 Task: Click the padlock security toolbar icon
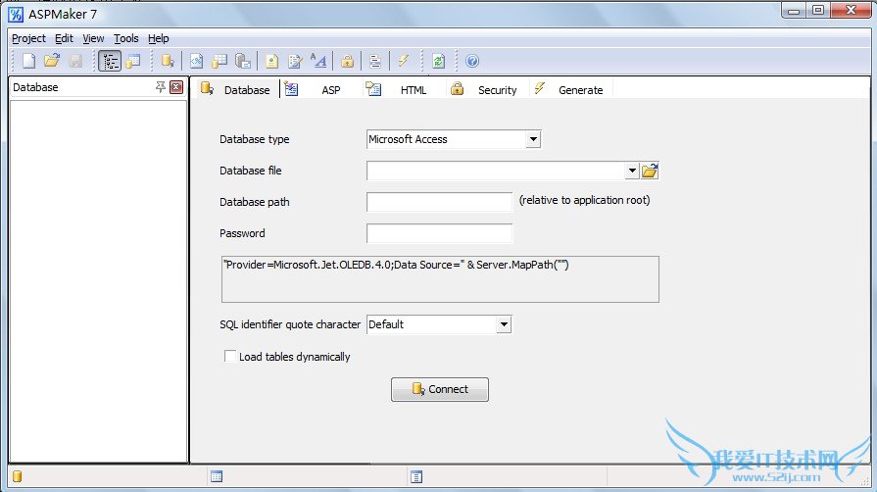coord(347,61)
